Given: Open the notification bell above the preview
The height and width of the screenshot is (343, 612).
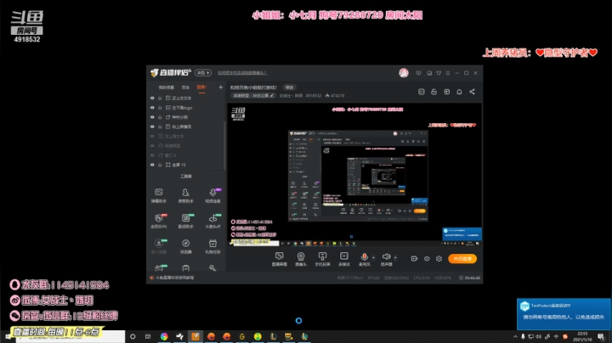Looking at the screenshot, I should coord(459,92).
